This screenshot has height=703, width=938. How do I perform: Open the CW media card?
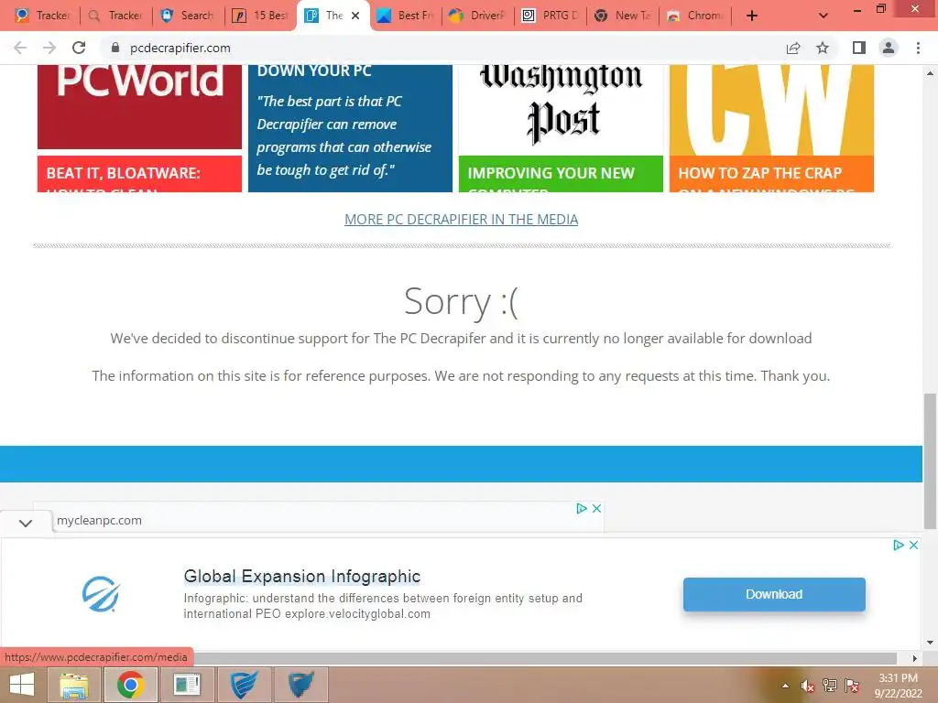[771, 110]
